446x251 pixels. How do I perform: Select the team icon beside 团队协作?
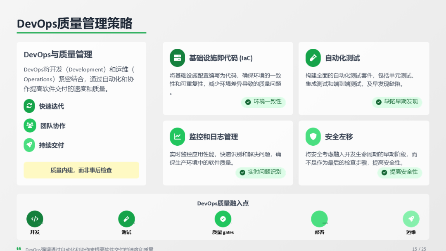coord(30,125)
